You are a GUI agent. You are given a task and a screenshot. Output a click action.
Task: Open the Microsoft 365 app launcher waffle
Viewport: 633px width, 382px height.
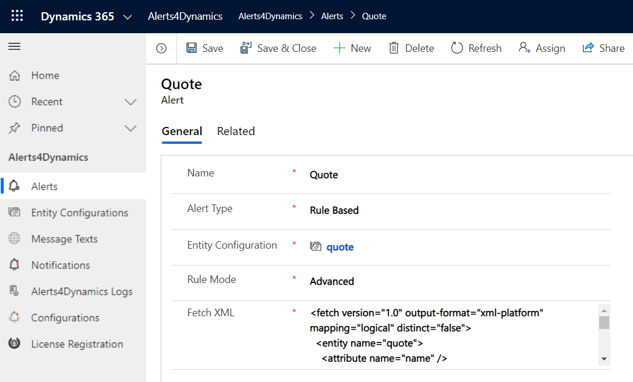17,16
